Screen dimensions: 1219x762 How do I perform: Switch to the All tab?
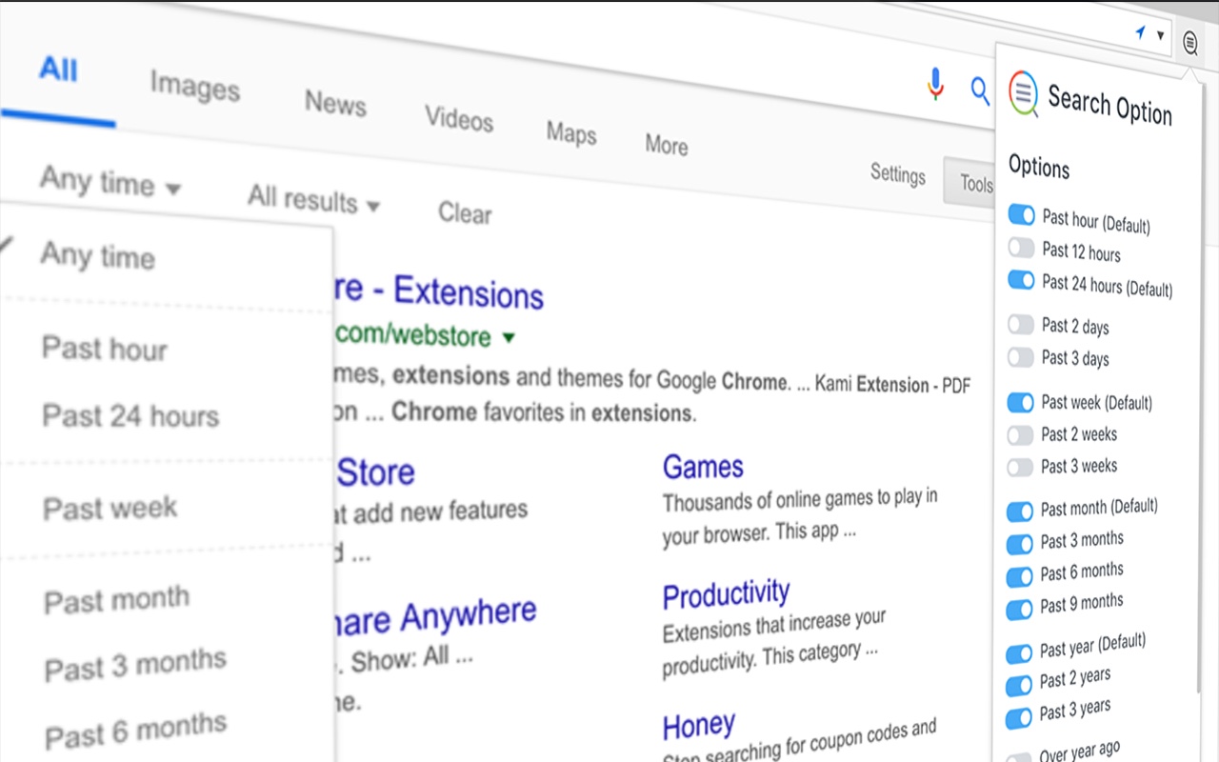click(x=58, y=70)
